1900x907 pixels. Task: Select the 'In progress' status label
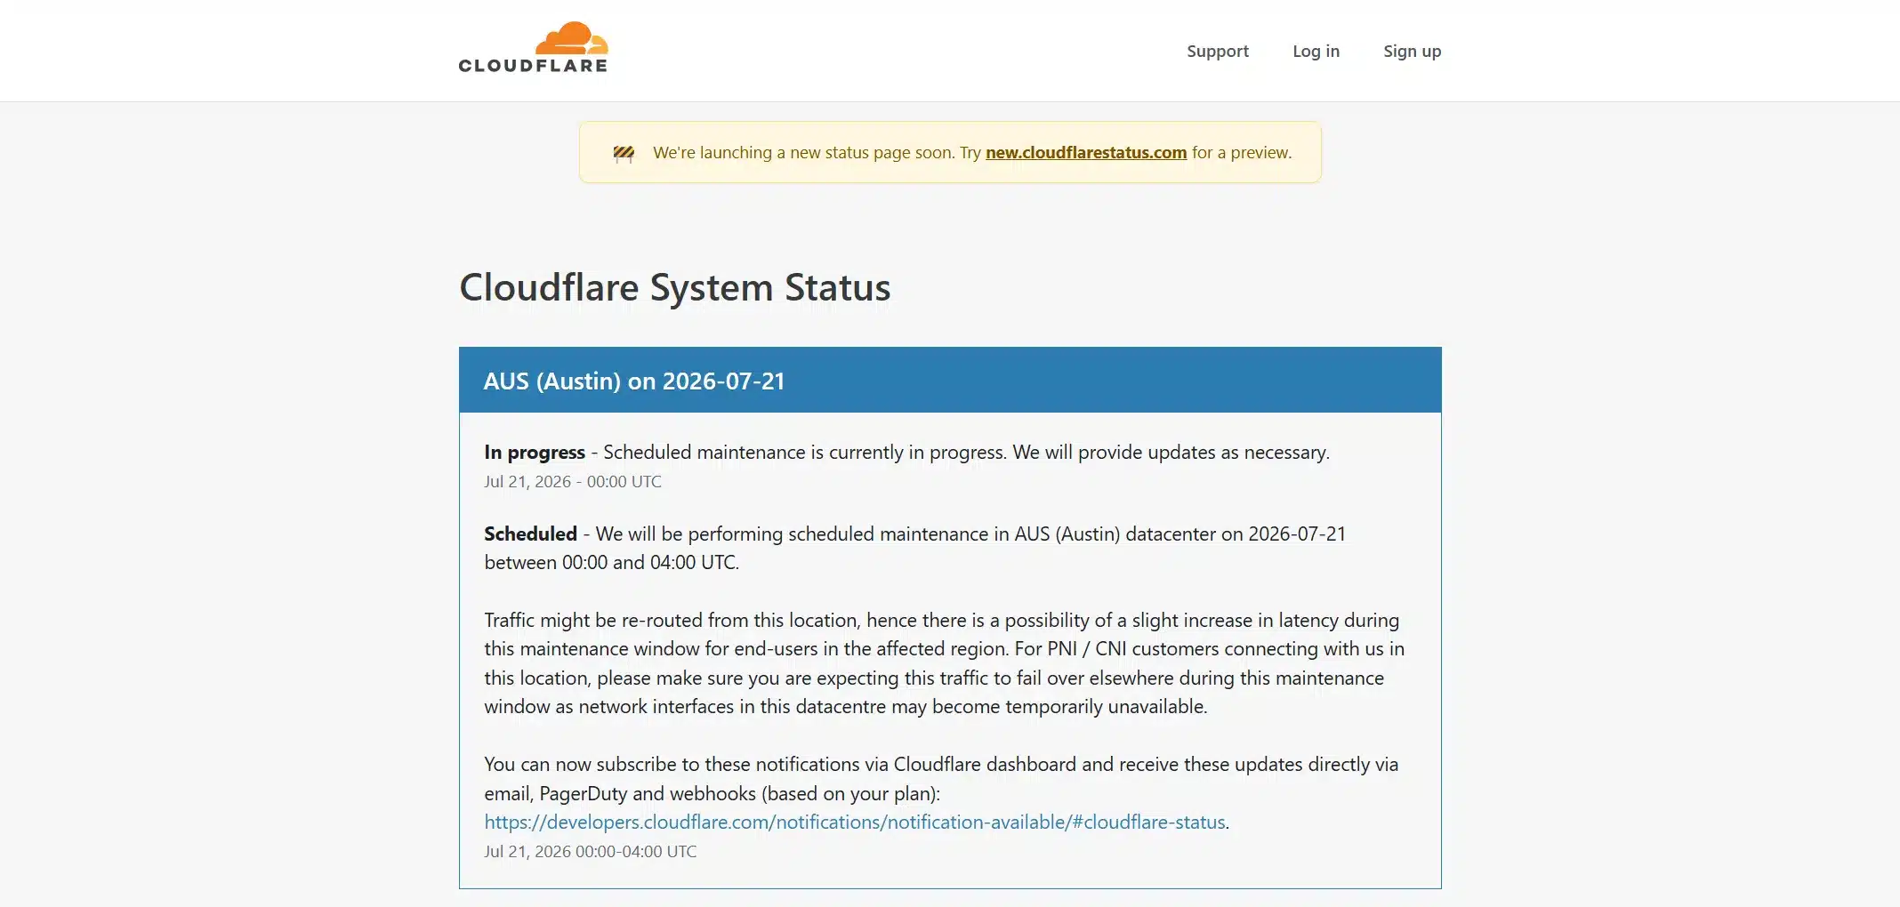[535, 452]
